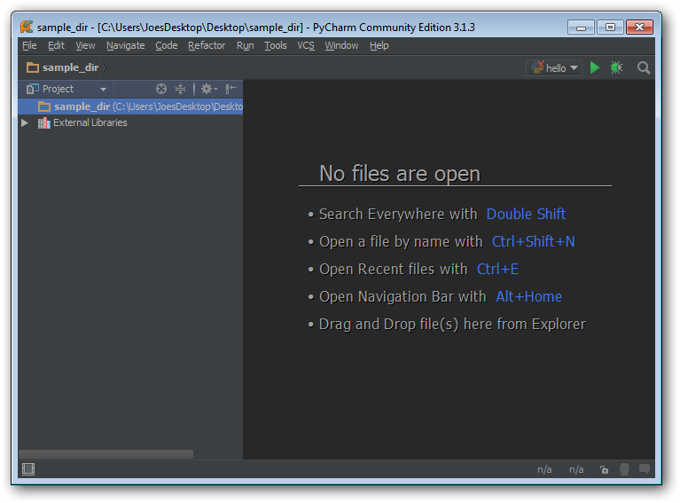Toggle read-only lock icon in status bar
680x503 pixels.
click(x=604, y=469)
